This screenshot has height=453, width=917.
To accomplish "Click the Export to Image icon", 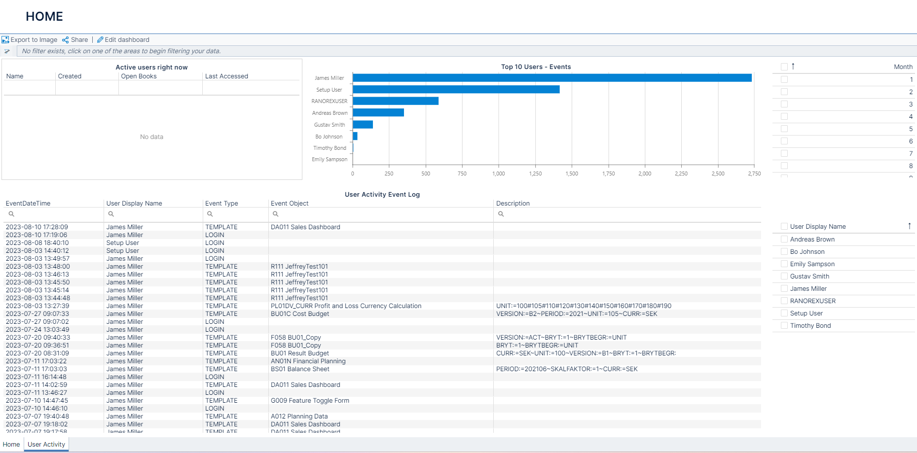I will 5,39.
